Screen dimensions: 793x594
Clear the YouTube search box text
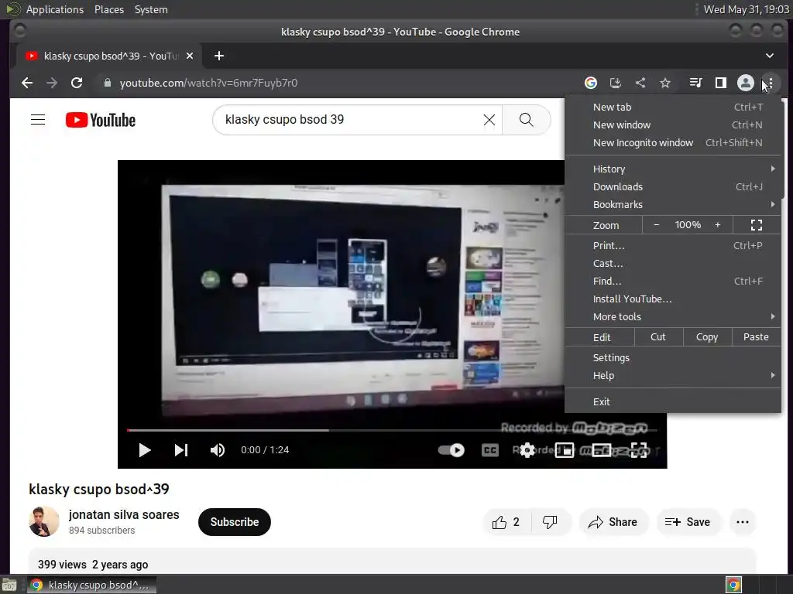coord(489,120)
